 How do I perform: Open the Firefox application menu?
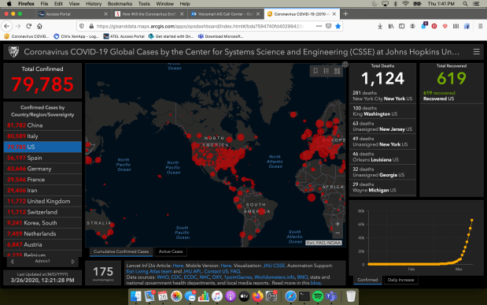tap(480, 26)
